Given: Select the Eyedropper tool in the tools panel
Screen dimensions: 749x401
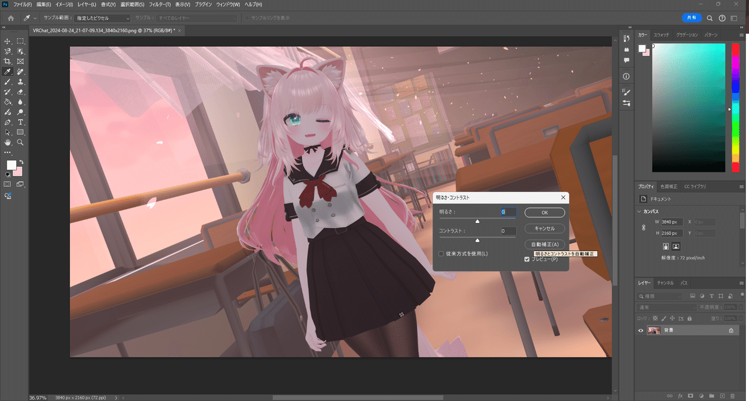Looking at the screenshot, I should pyautogui.click(x=7, y=71).
